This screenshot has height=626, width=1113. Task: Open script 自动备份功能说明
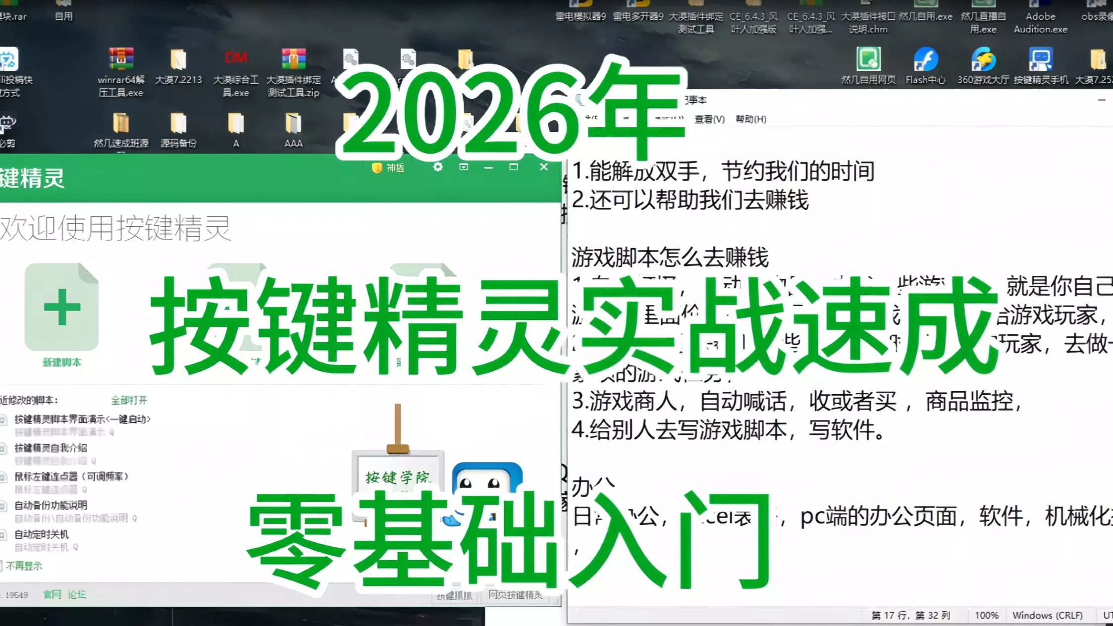click(x=51, y=505)
